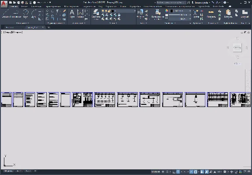Image resolution: width=252 pixels, height=175 pixels.
Task: Add a new drawing tab with plus button
Action: point(49,27)
